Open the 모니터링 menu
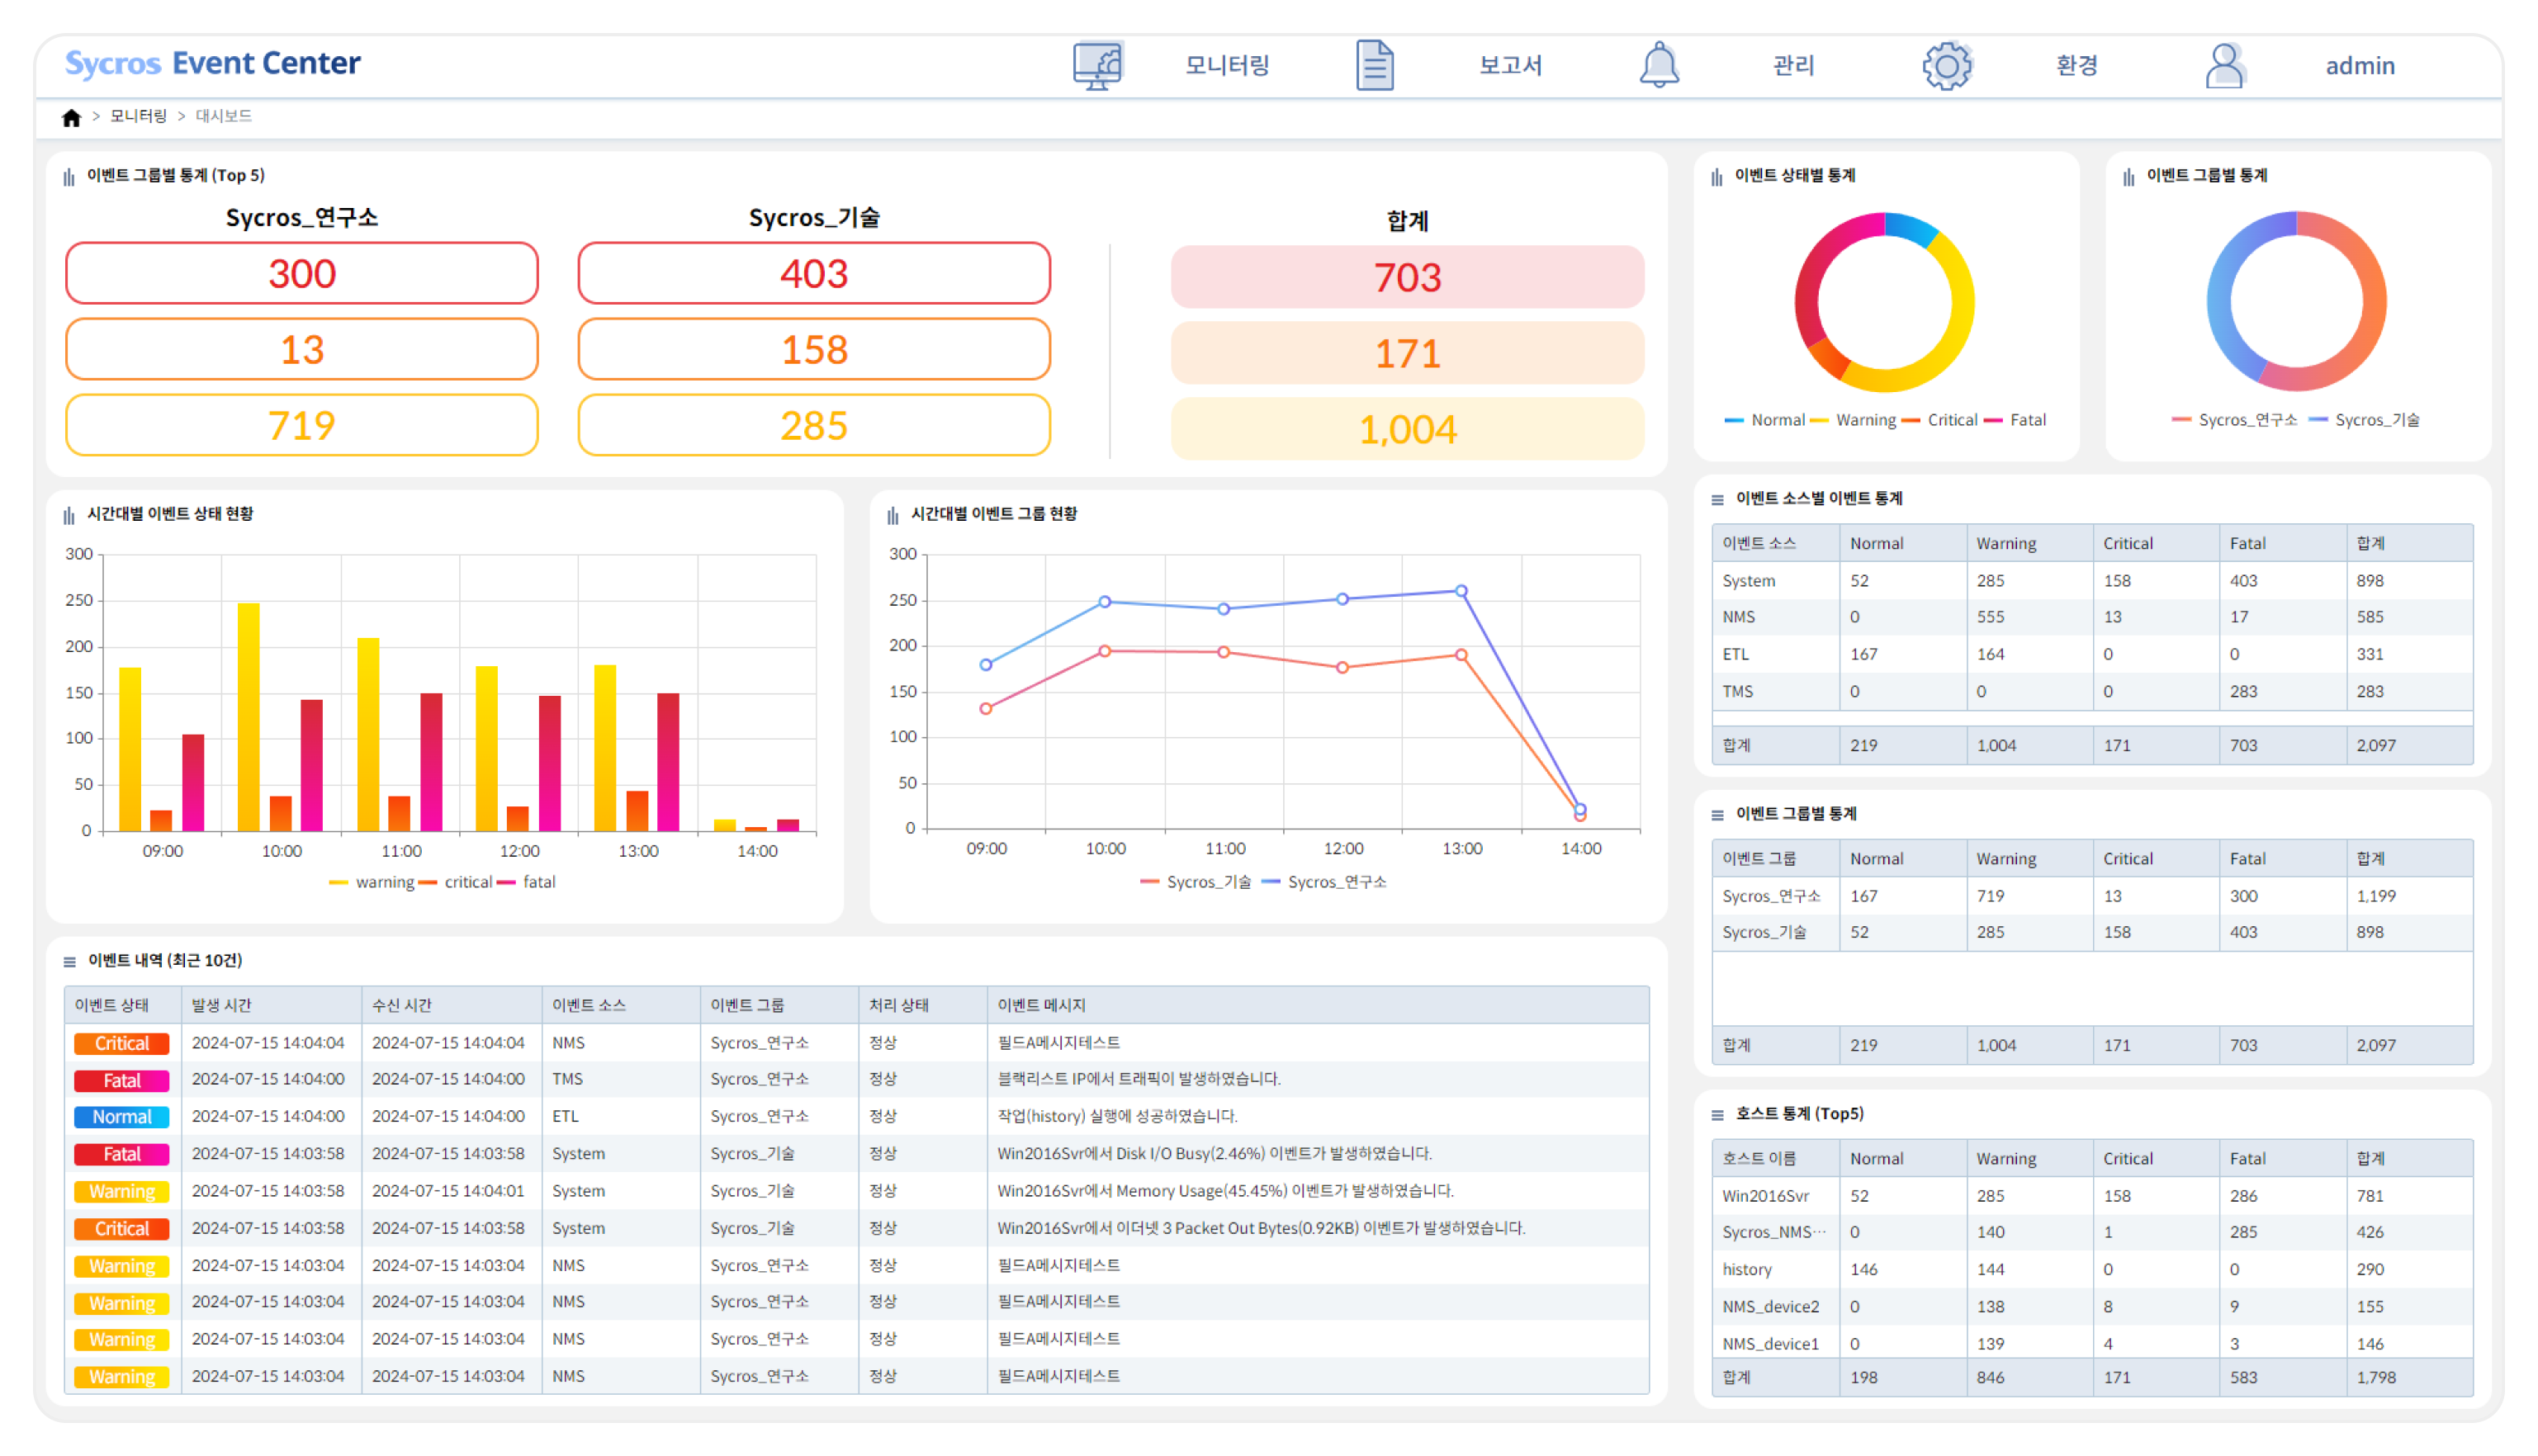Screen dimensions: 2538x1456 tap(1227, 66)
